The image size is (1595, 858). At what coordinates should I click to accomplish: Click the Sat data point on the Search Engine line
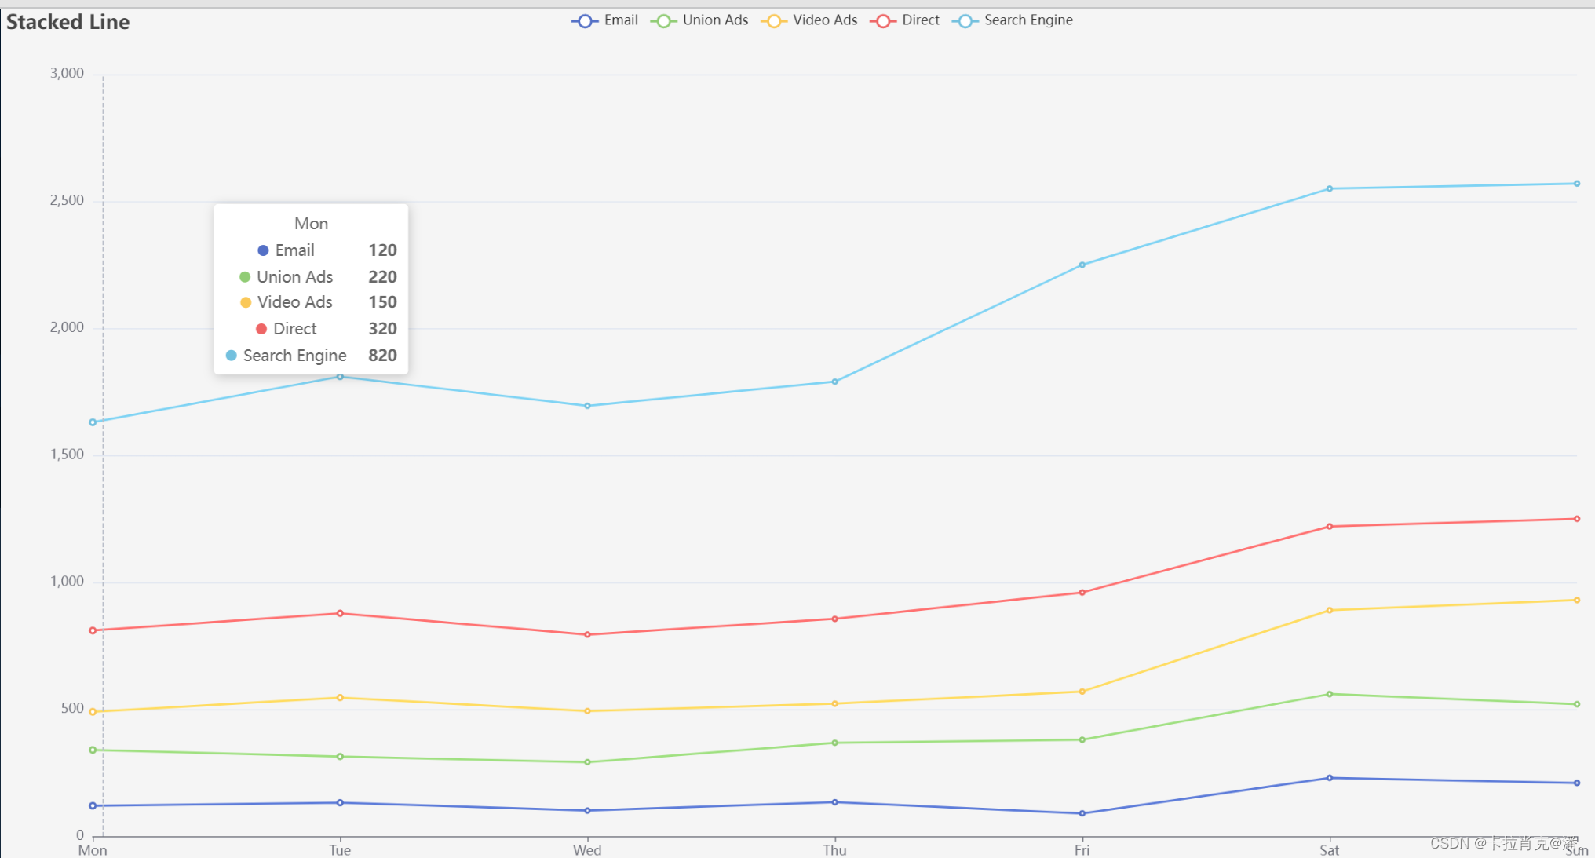(x=1329, y=188)
